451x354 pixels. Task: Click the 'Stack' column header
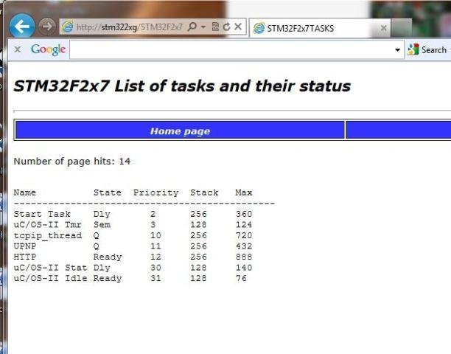[204, 192]
